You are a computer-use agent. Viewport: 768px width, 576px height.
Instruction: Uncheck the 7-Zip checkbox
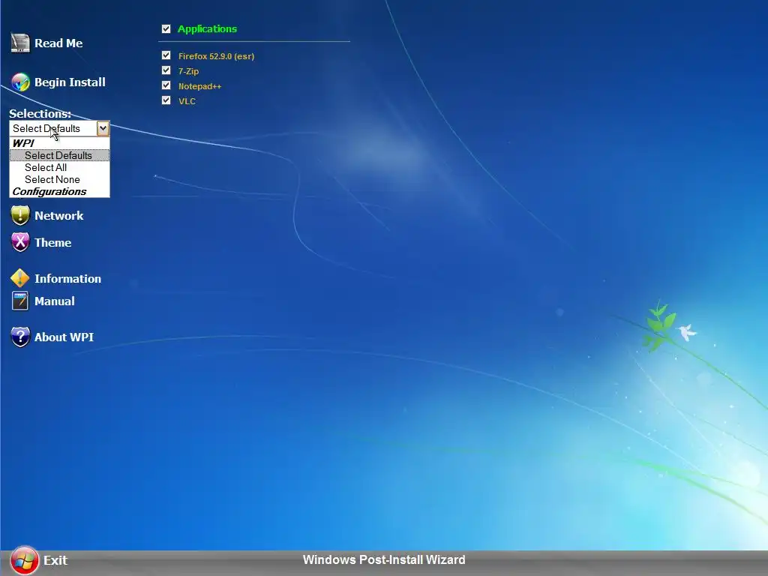166,70
